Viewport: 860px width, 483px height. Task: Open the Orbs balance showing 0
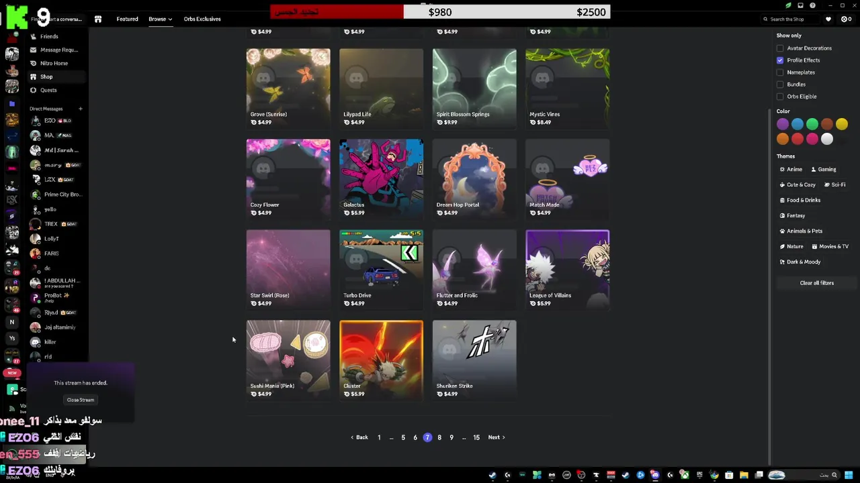[847, 19]
